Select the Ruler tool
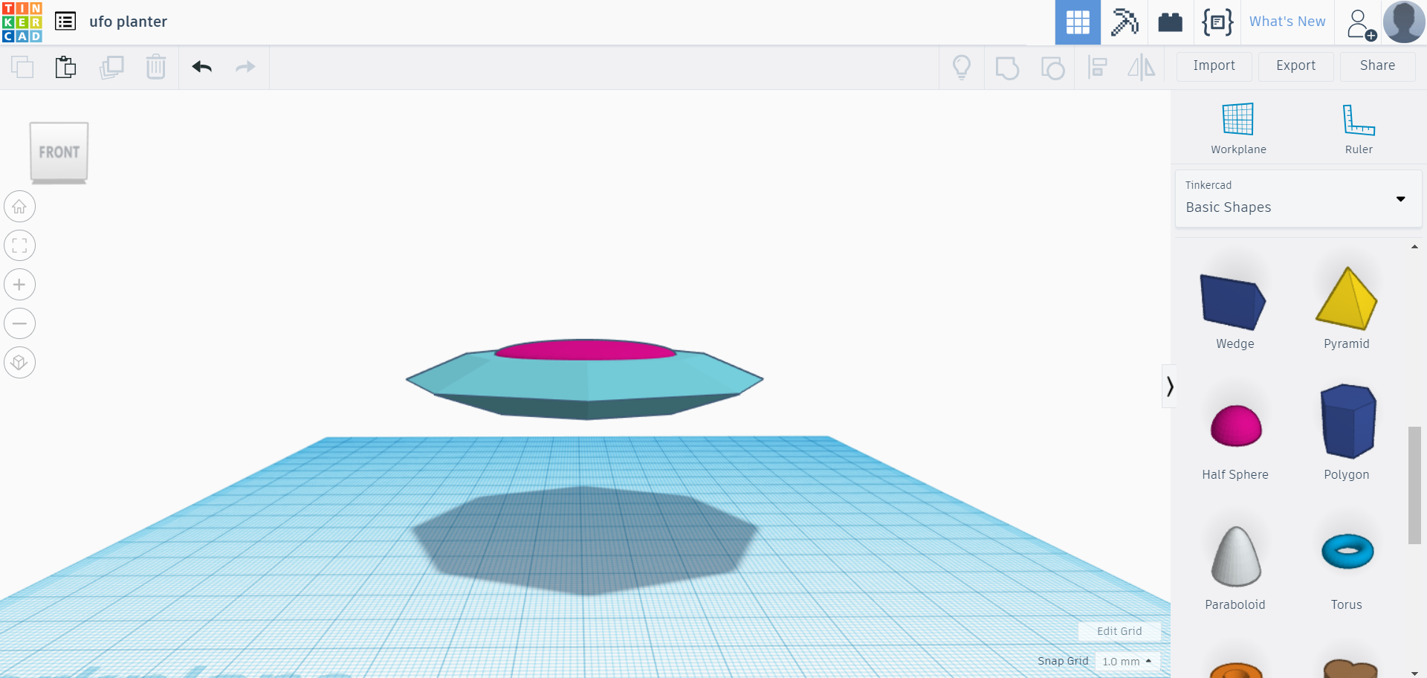1427x678 pixels. [1359, 129]
